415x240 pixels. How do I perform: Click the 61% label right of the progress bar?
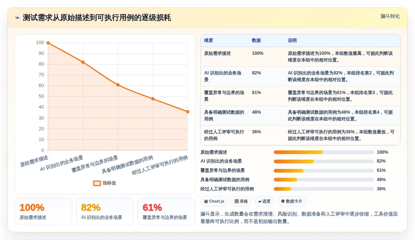pyautogui.click(x=381, y=170)
